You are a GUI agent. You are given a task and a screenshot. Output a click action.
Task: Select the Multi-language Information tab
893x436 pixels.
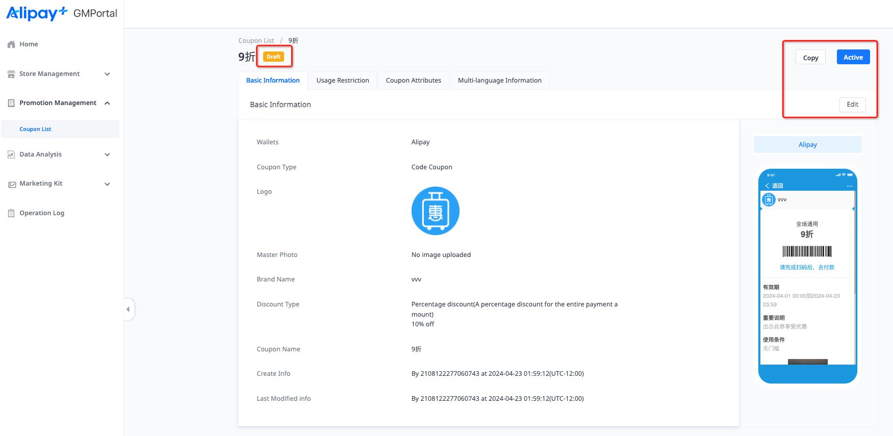point(499,81)
